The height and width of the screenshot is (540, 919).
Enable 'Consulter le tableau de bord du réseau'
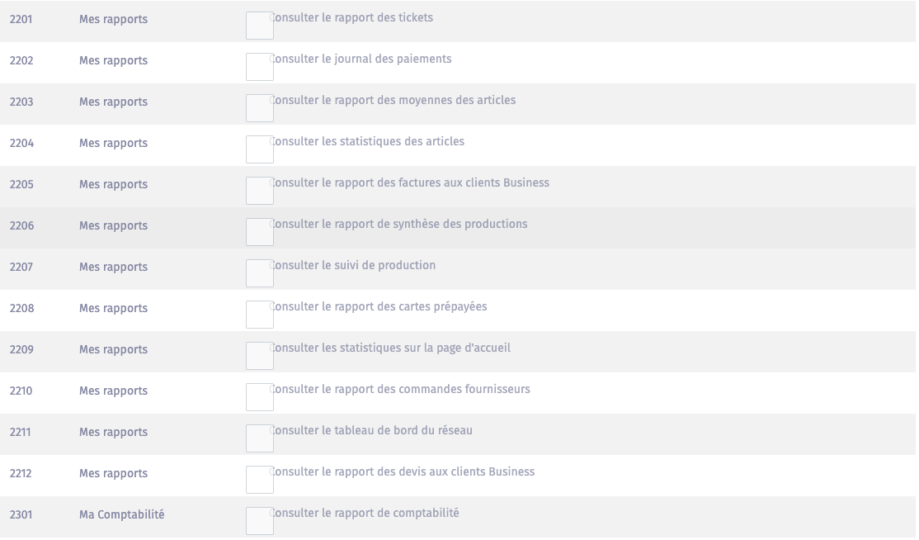point(260,438)
